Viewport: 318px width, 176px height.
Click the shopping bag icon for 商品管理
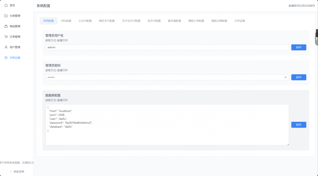point(6,26)
